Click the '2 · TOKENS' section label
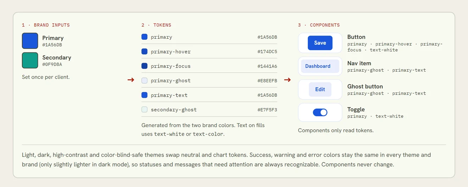The height and width of the screenshot is (187, 468). pyautogui.click(x=156, y=25)
